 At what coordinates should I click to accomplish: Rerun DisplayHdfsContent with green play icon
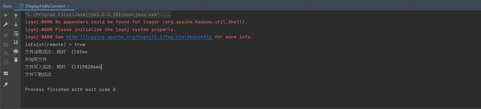[6, 15]
